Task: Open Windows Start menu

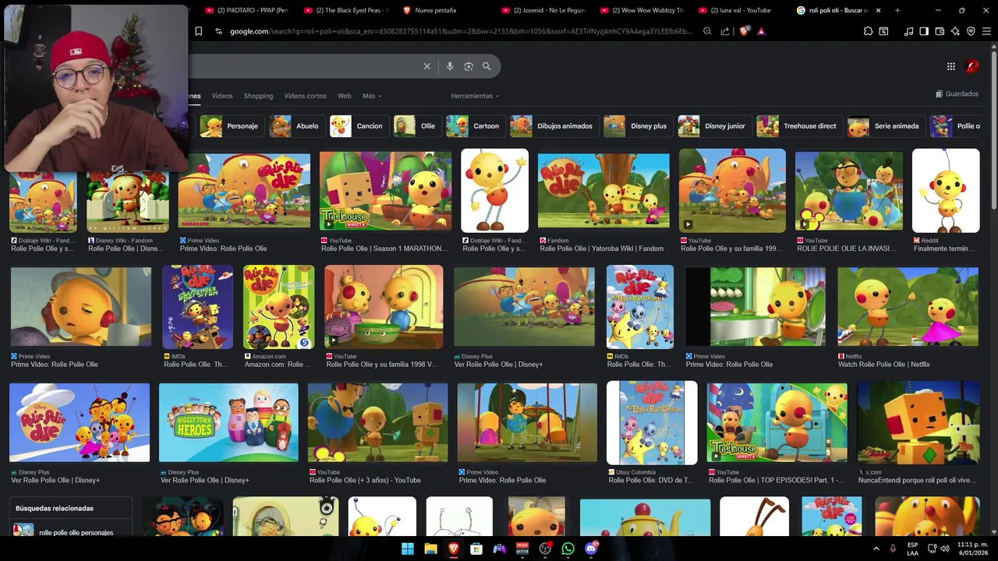Action: [408, 549]
